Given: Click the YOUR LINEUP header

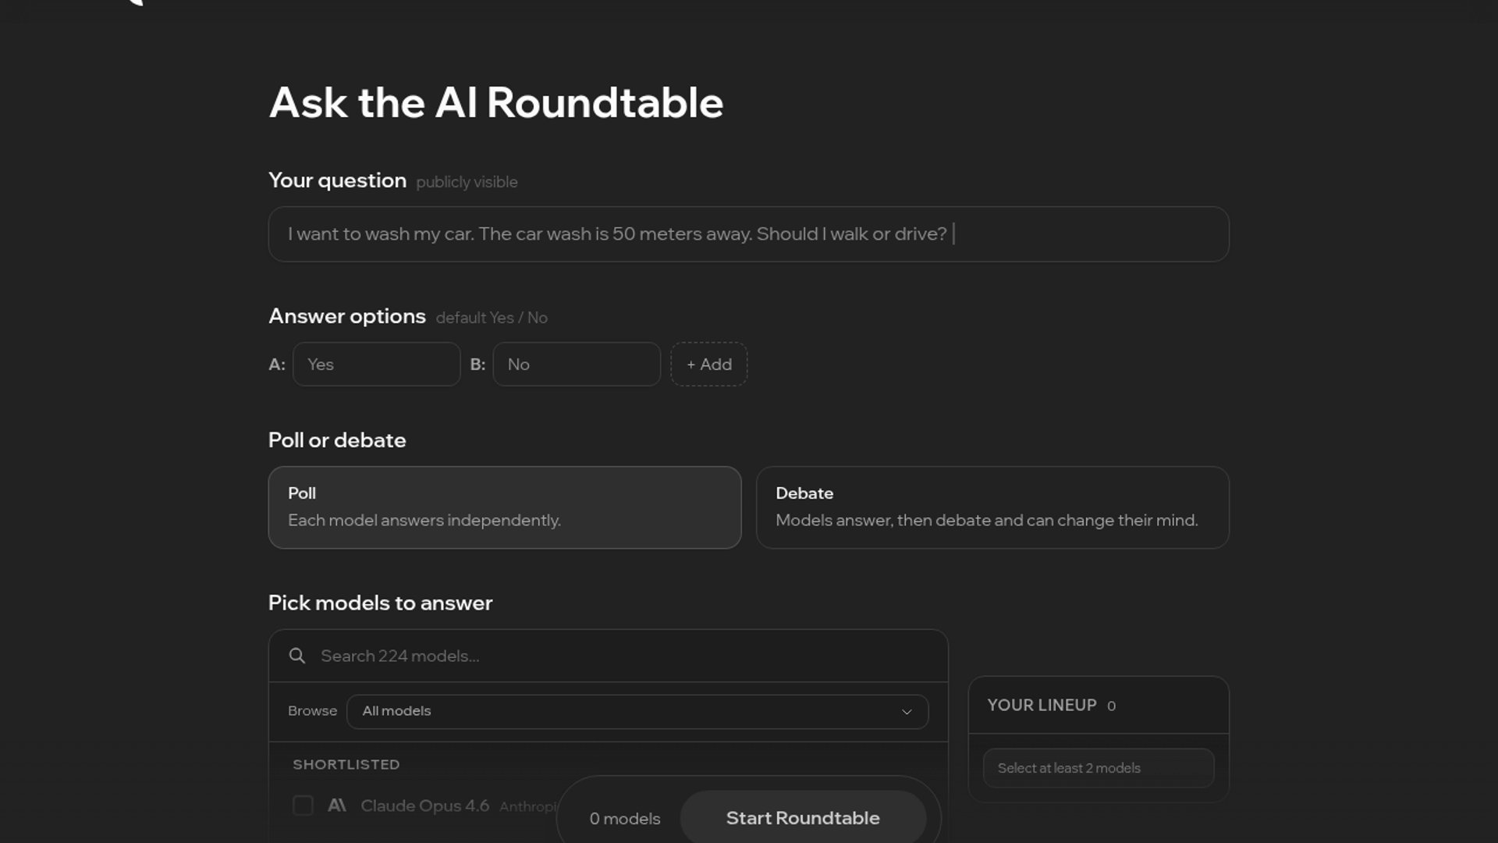Looking at the screenshot, I should coord(1042,706).
